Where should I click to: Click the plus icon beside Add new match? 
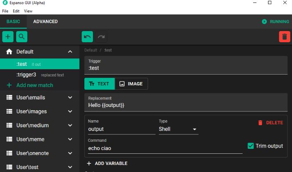[9, 85]
